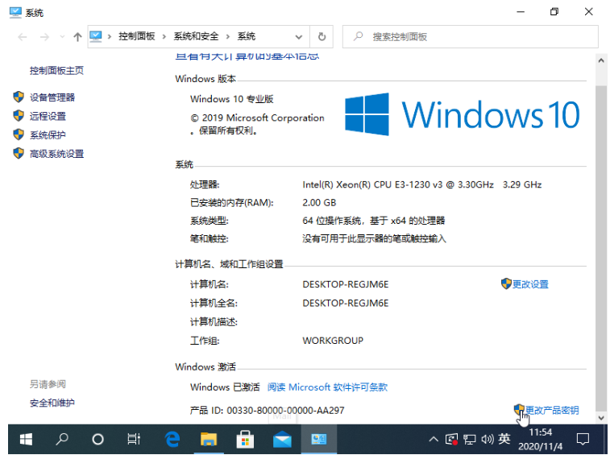Click the up-one-level arrow icon

click(77, 37)
